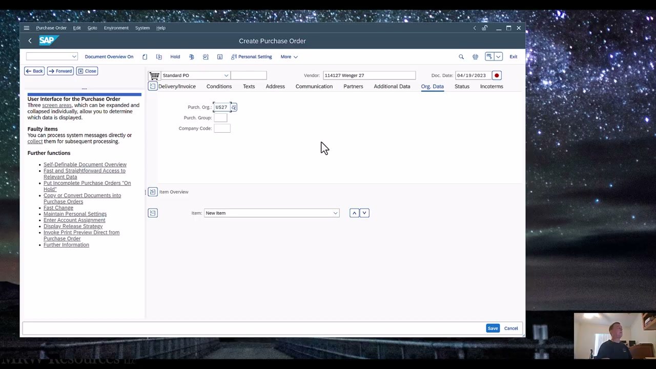656x369 pixels.
Task: Expand the More menu
Action: (x=289, y=57)
